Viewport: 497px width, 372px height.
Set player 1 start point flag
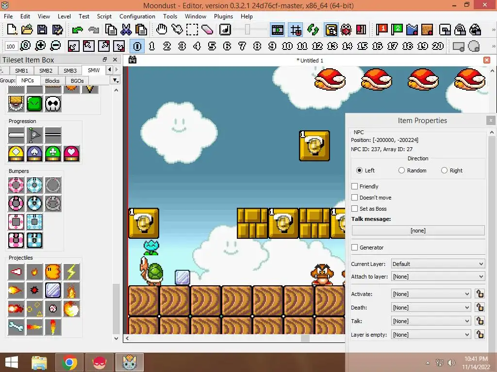click(x=382, y=30)
